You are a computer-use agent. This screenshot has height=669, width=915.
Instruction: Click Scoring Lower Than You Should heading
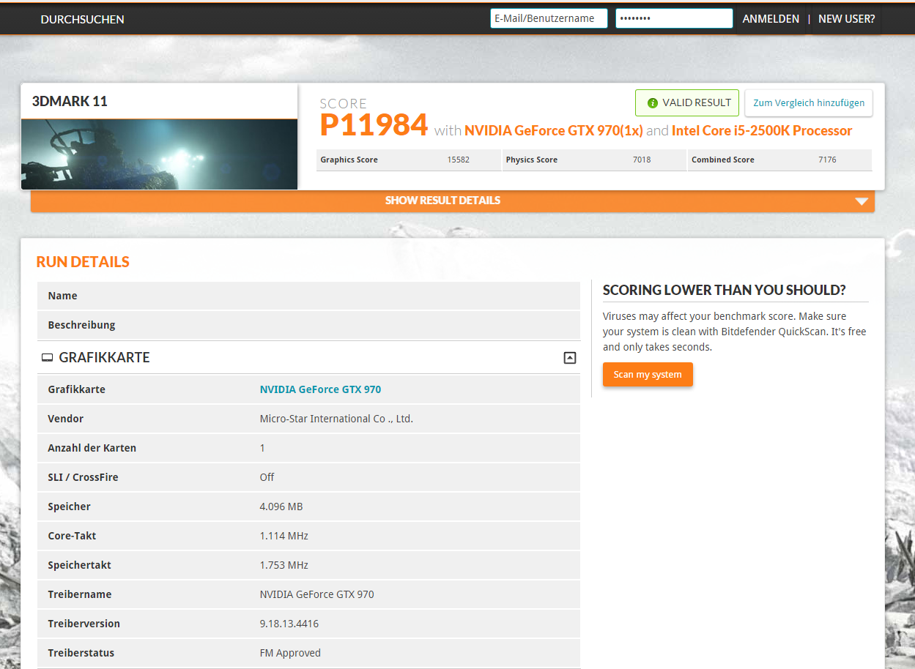[x=725, y=291]
